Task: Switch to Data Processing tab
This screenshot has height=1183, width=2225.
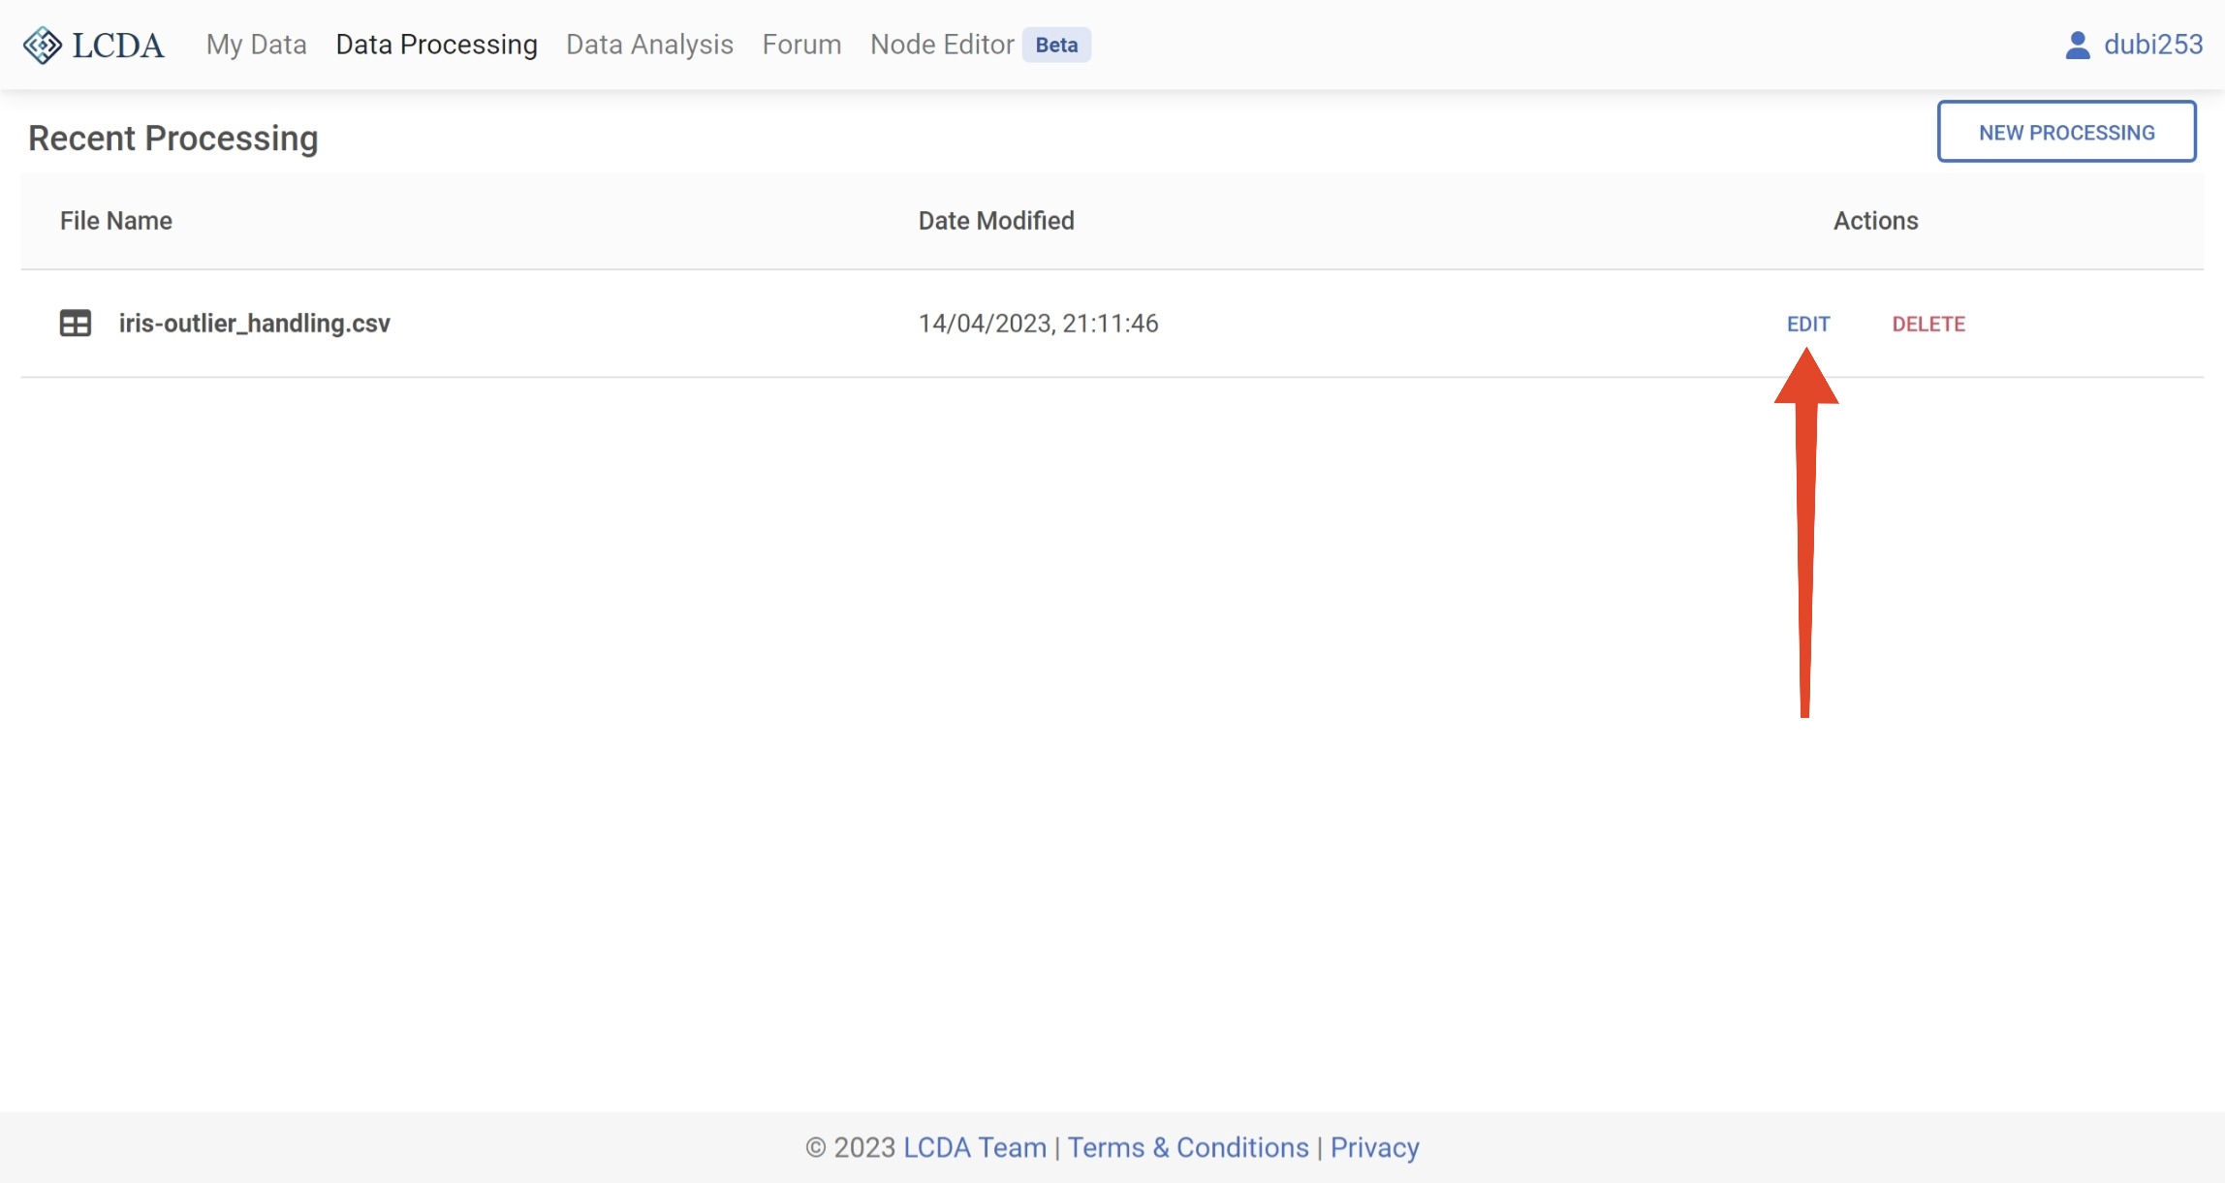Action: point(436,45)
